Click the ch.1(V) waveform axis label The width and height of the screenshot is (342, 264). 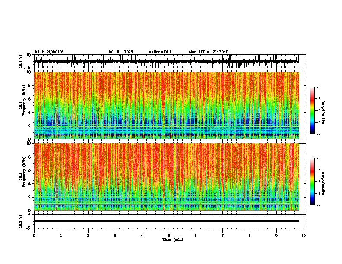point(21,61)
